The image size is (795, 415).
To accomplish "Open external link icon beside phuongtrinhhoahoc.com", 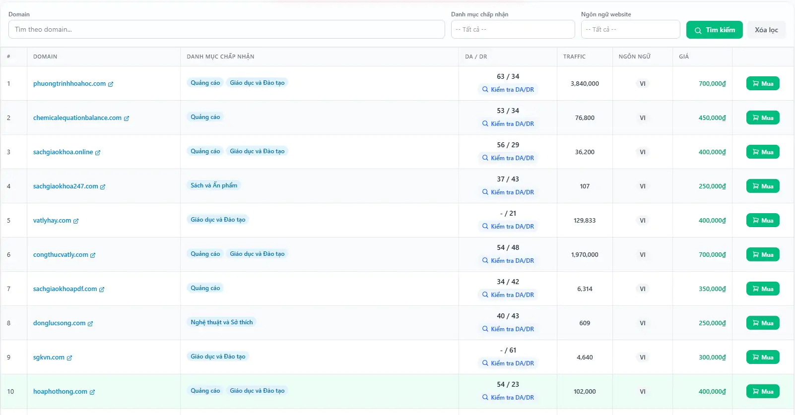I will (x=111, y=84).
